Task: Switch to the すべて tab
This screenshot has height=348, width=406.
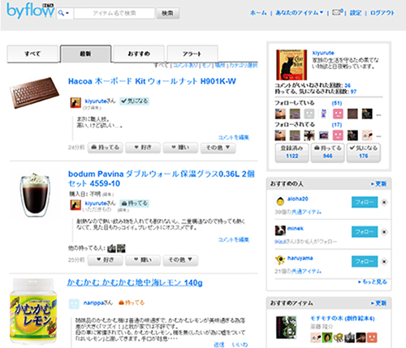Action: coord(32,54)
